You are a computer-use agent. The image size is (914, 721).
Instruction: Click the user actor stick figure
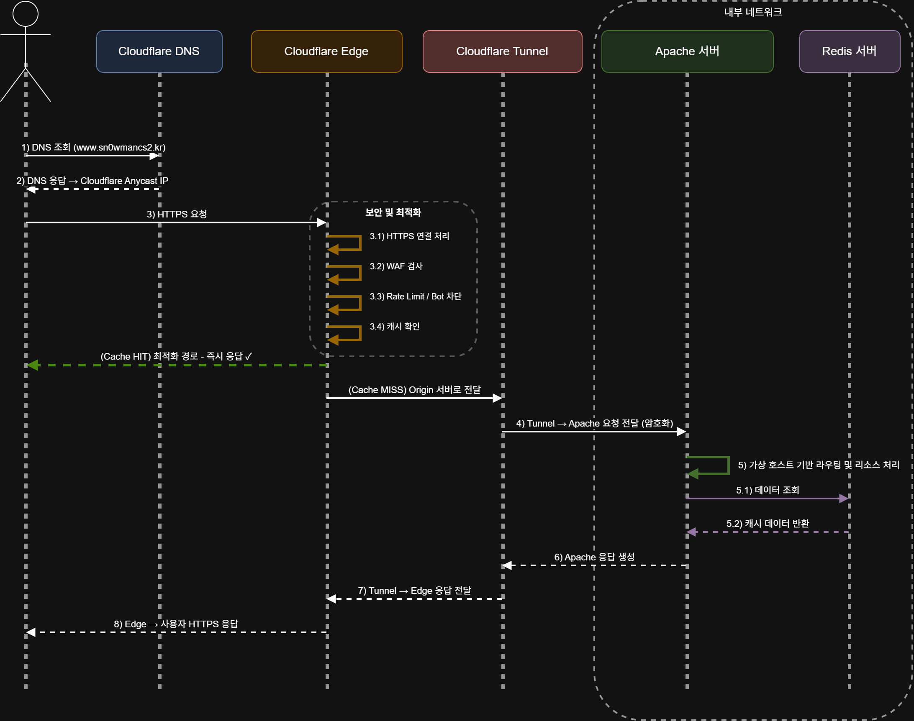coord(26,42)
